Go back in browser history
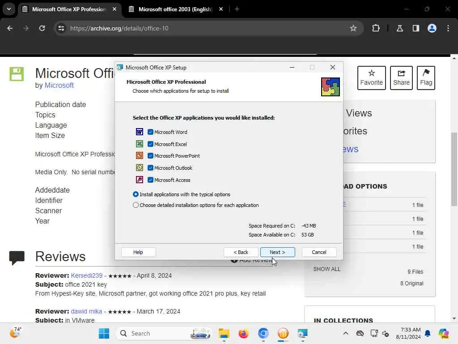The width and height of the screenshot is (458, 344). tap(10, 28)
